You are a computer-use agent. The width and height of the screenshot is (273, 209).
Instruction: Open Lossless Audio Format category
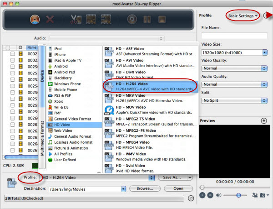click(x=74, y=142)
